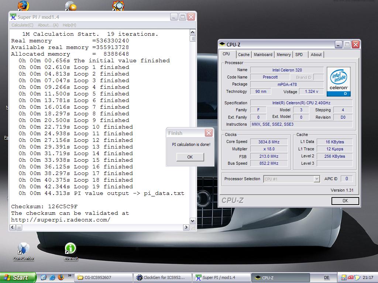Click the CPU-Z title bar chip icon

click(222, 44)
